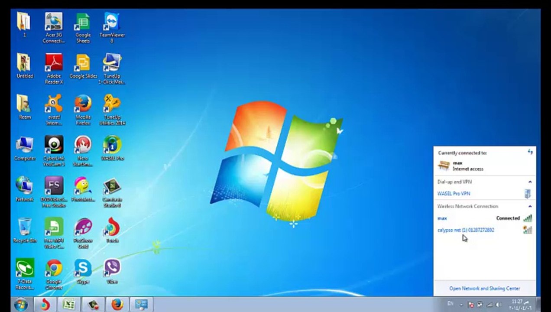Collapse the Wireless Network Connection section

(530, 206)
